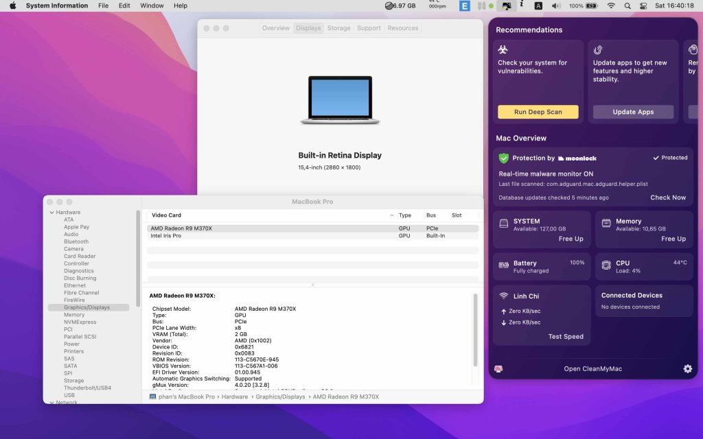Click the memory usage 6.97 GB menu bar icon
703x439 pixels.
click(x=400, y=5)
